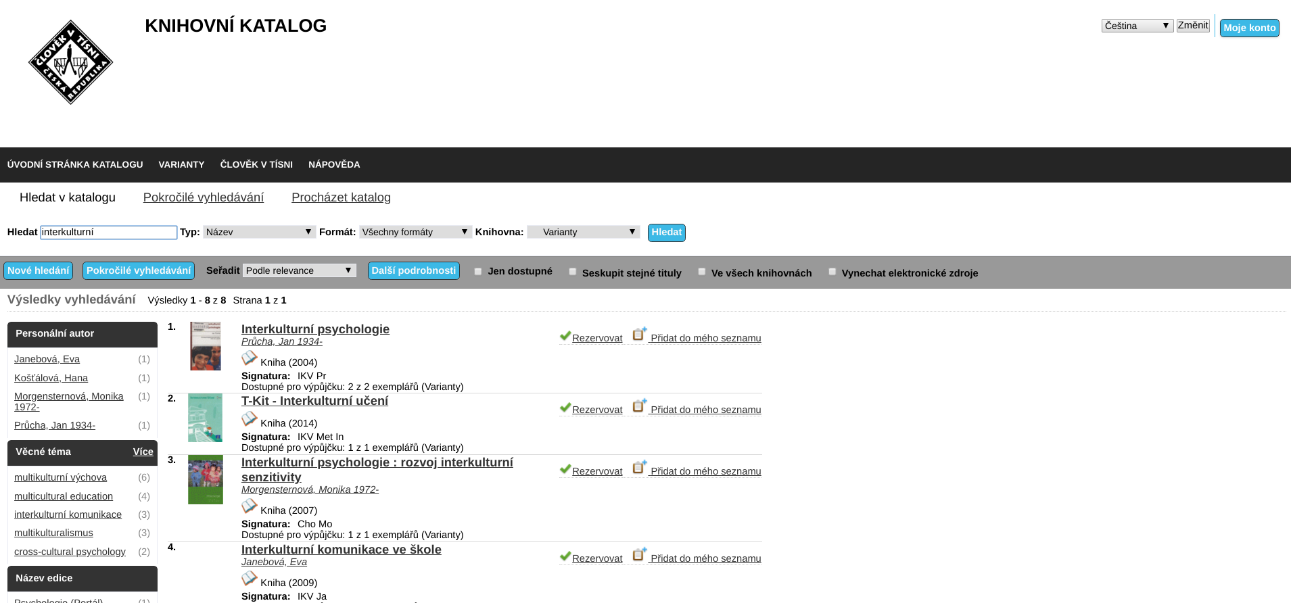This screenshot has width=1291, height=603.
Task: Click the Člověk v tísni logo
Action: pos(70,62)
